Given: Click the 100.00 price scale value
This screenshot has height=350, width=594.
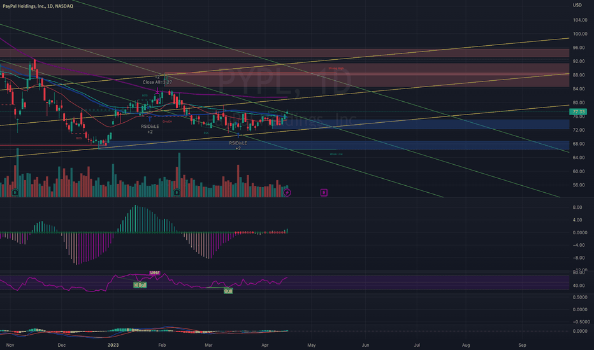Looking at the screenshot, I should (580, 34).
